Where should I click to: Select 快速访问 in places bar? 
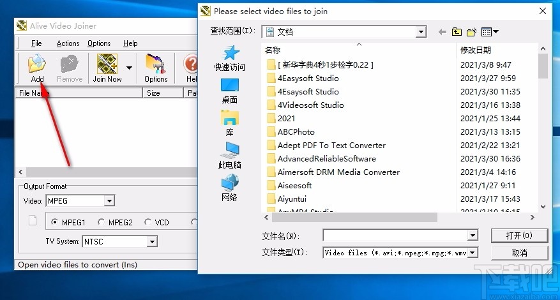[230, 58]
